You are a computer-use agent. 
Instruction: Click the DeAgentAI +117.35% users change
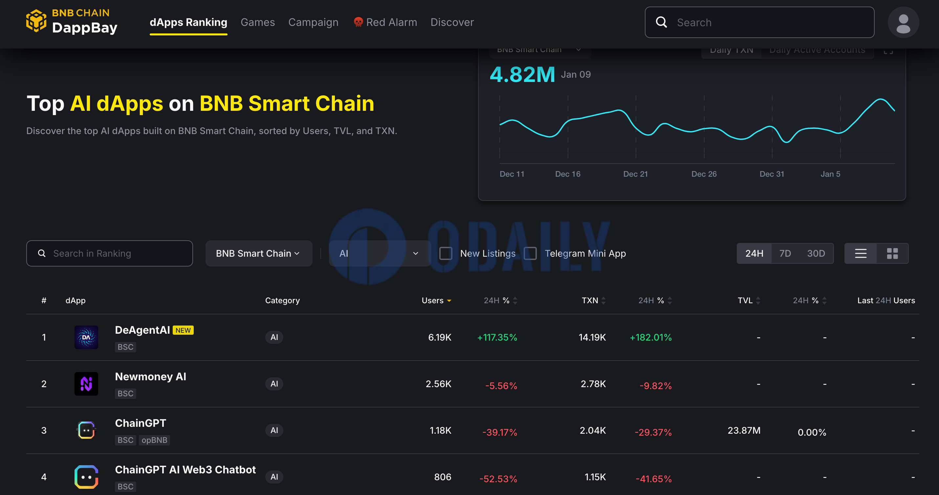tap(497, 338)
